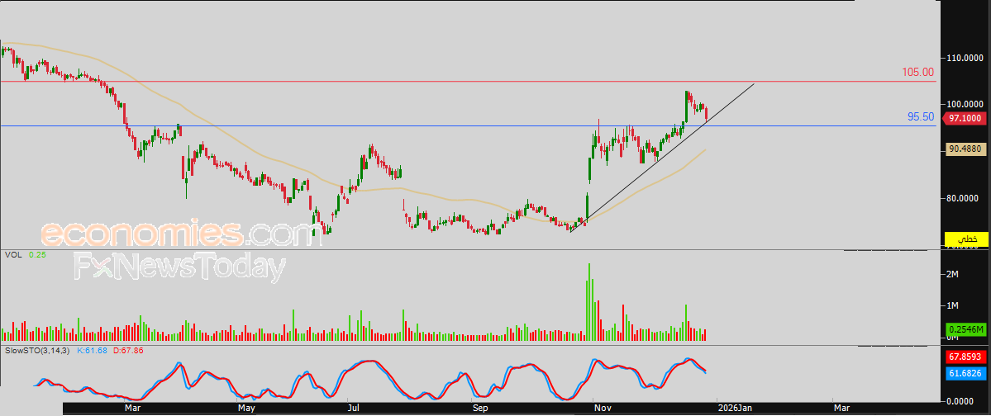Click the K:61.68 stochastic readout
This screenshot has width=991, height=416.
92,350
